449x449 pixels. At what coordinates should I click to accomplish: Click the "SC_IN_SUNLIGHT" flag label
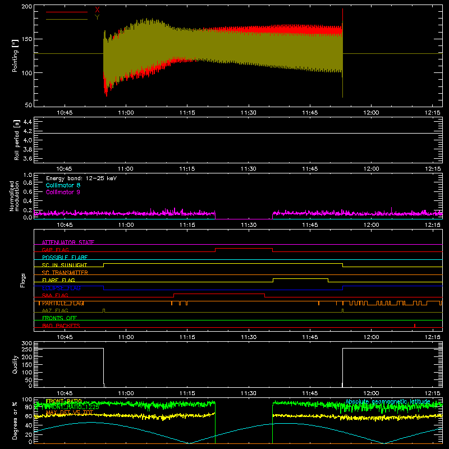click(x=65, y=265)
